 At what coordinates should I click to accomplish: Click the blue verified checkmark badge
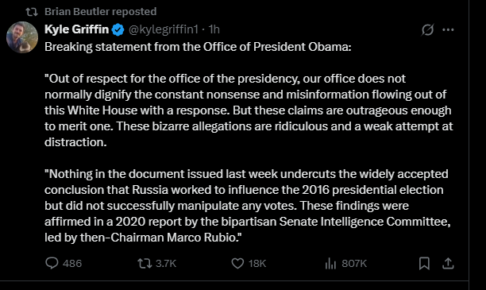[x=118, y=29]
